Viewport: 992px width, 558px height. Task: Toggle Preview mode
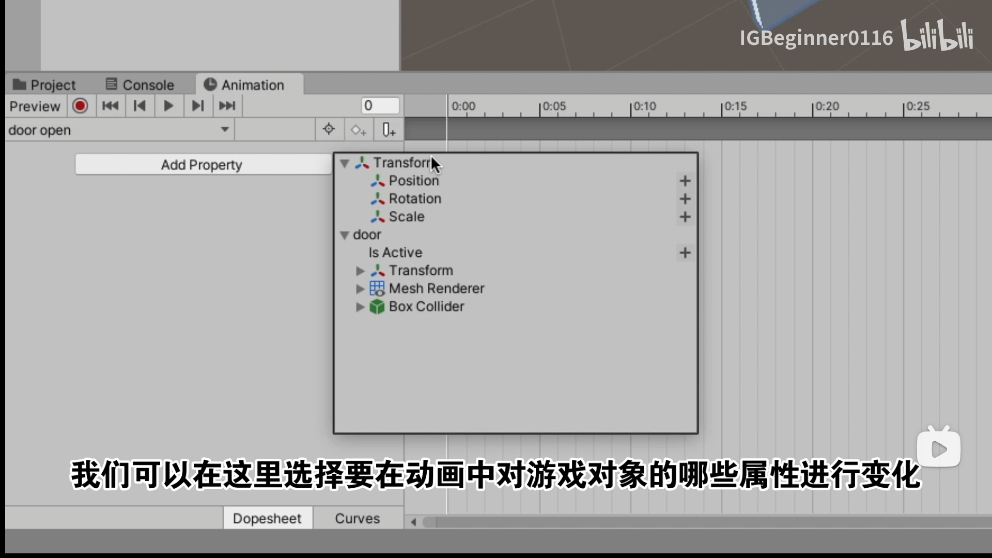(35, 106)
